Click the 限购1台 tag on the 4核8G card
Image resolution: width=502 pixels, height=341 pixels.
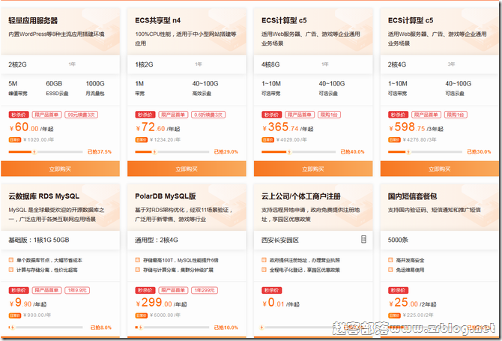[329, 115]
